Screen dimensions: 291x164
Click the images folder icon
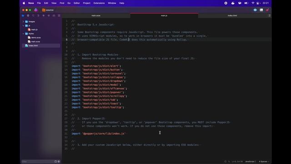[26, 21]
